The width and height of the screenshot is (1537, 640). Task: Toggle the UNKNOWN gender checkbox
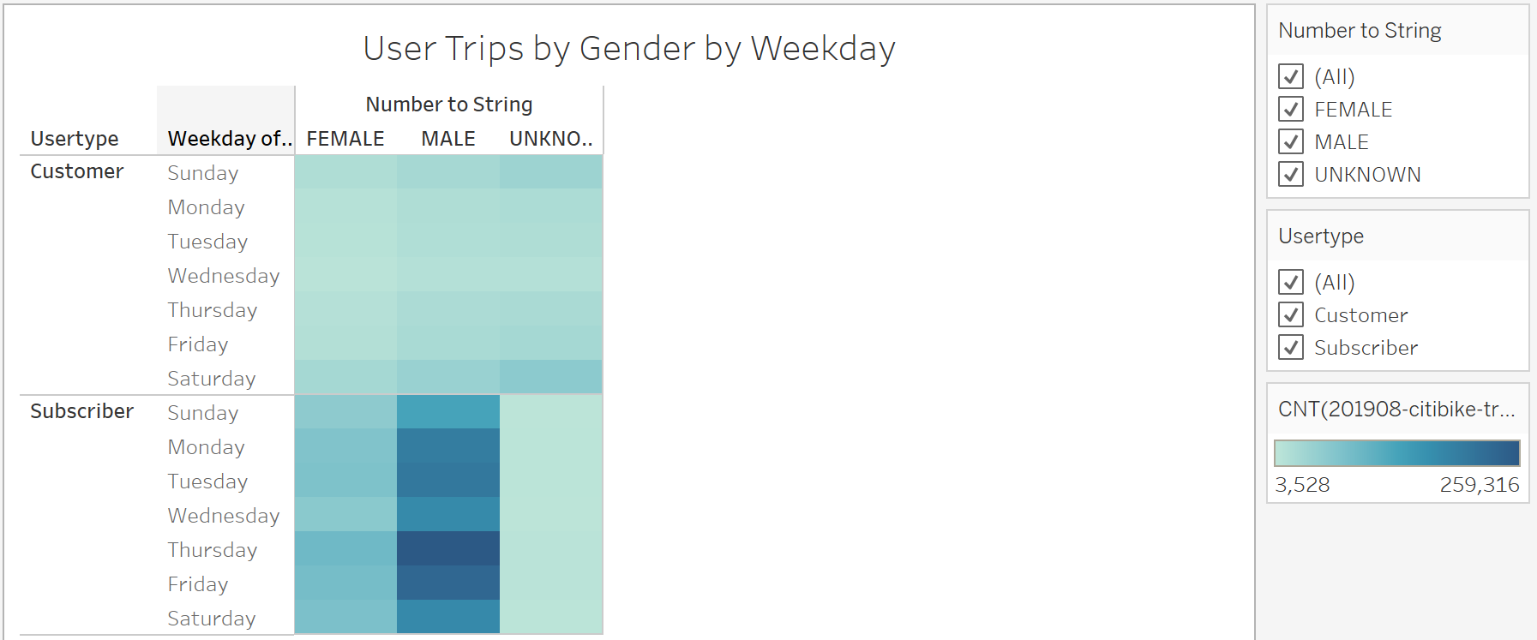(x=1291, y=174)
